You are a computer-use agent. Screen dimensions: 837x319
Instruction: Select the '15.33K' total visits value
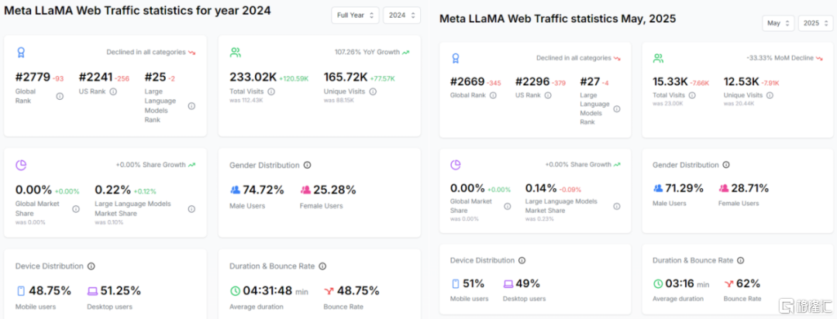point(670,82)
